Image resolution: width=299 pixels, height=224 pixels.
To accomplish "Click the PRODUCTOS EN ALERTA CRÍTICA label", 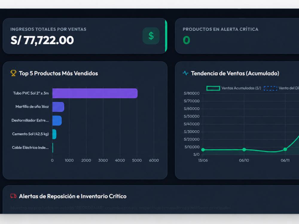I will click(220, 29).
